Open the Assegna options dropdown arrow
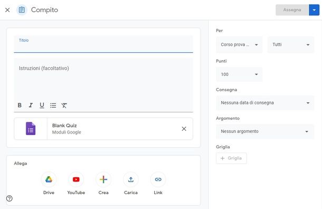The image size is (322, 209). [x=314, y=10]
